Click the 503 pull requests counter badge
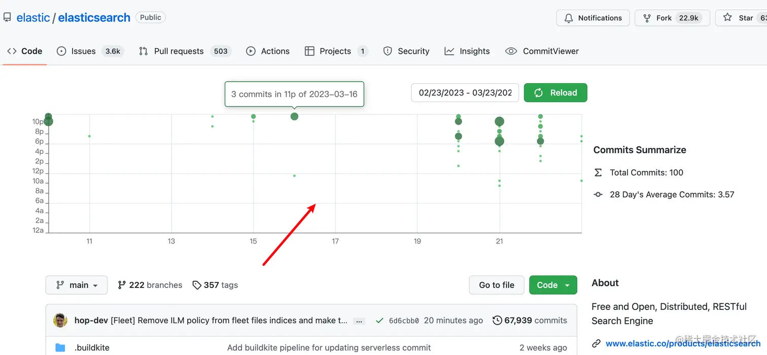 [x=221, y=51]
